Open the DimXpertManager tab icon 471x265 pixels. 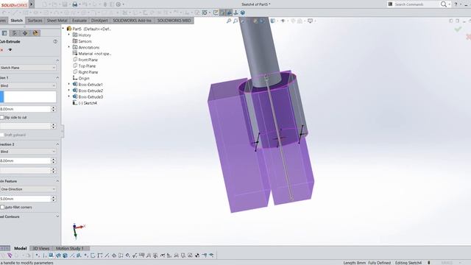[x=25, y=33]
